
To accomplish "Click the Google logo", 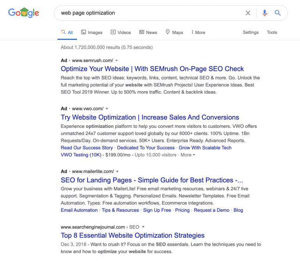I will pyautogui.click(x=23, y=13).
